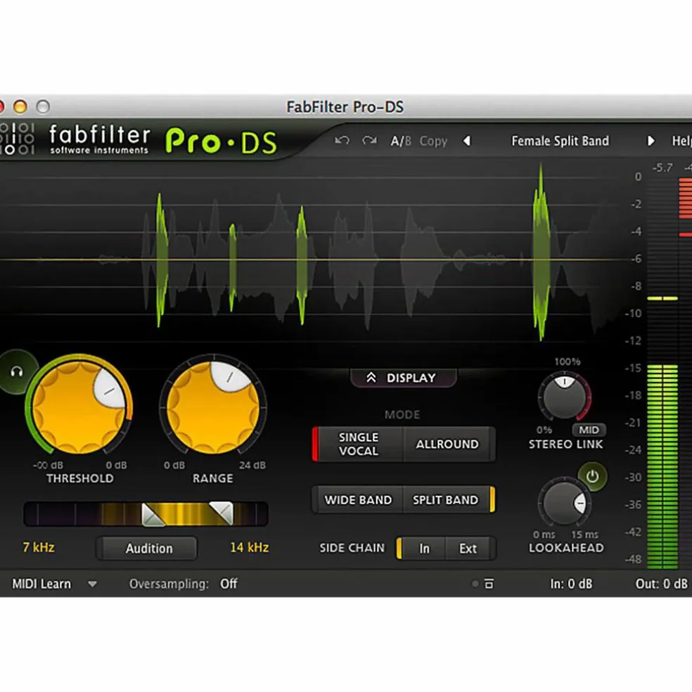The width and height of the screenshot is (692, 692).
Task: Select Single Vocal mode
Action: pyautogui.click(x=358, y=444)
